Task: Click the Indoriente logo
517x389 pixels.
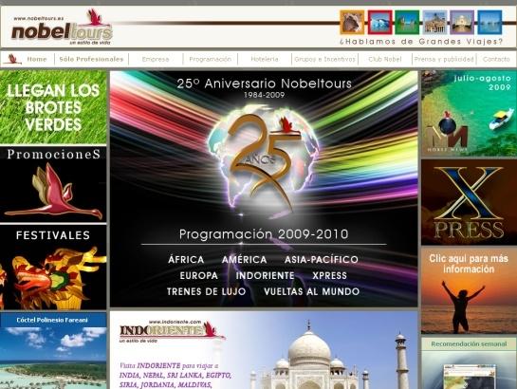Action: click(x=172, y=330)
